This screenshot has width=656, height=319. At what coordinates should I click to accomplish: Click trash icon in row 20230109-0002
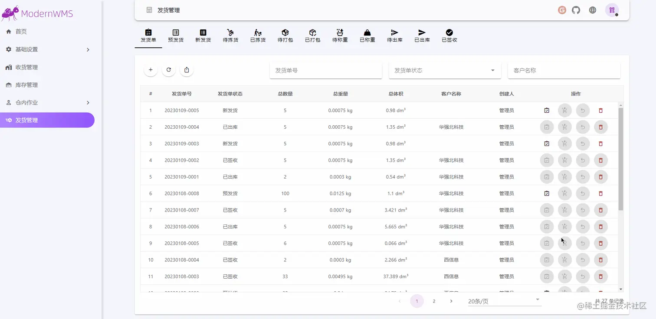(x=601, y=160)
